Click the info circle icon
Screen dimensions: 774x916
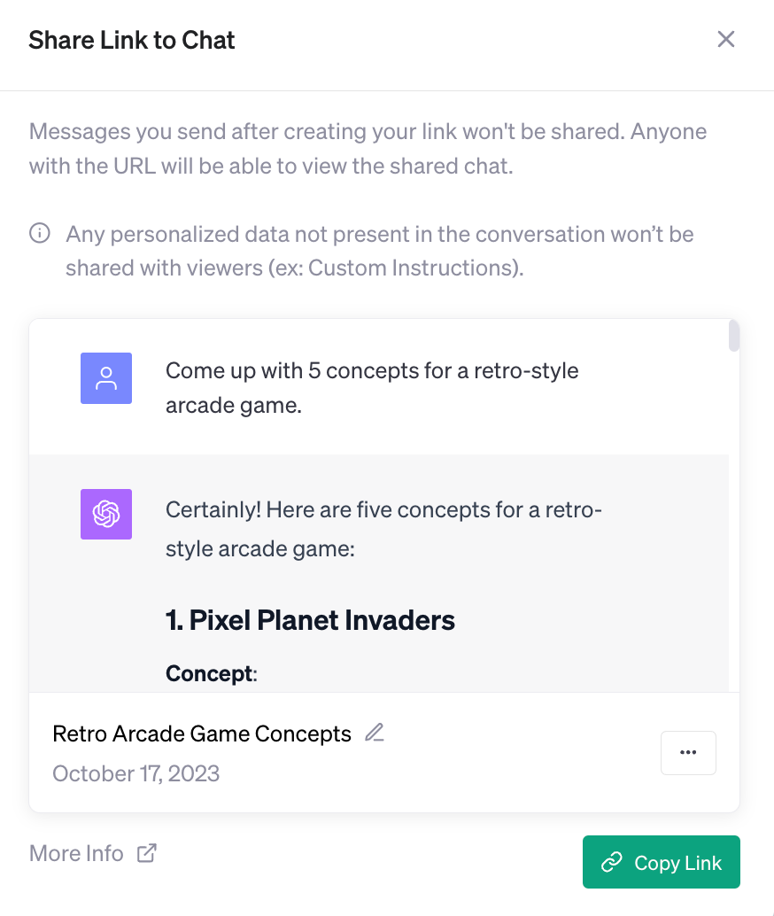click(39, 234)
